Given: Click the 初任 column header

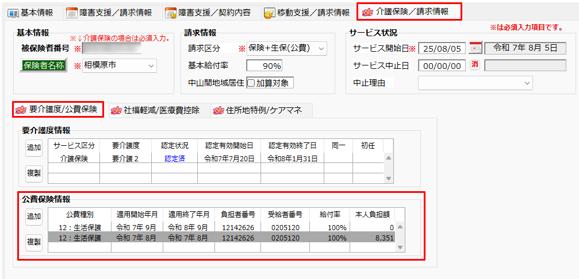Looking at the screenshot, I should pos(368,146).
